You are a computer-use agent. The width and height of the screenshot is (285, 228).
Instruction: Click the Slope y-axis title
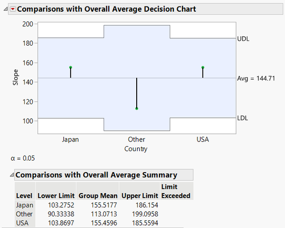15,77
